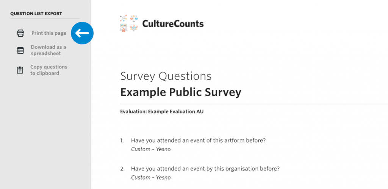Click the "Survey Questions" heading
This screenshot has width=388, height=189.
(166, 76)
